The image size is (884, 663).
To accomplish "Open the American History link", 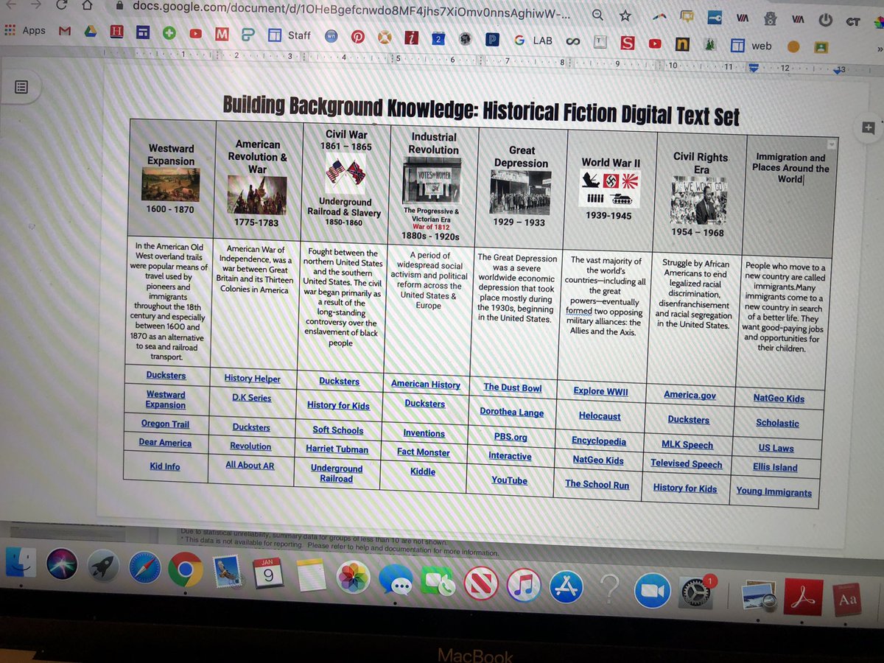I will coord(426,385).
